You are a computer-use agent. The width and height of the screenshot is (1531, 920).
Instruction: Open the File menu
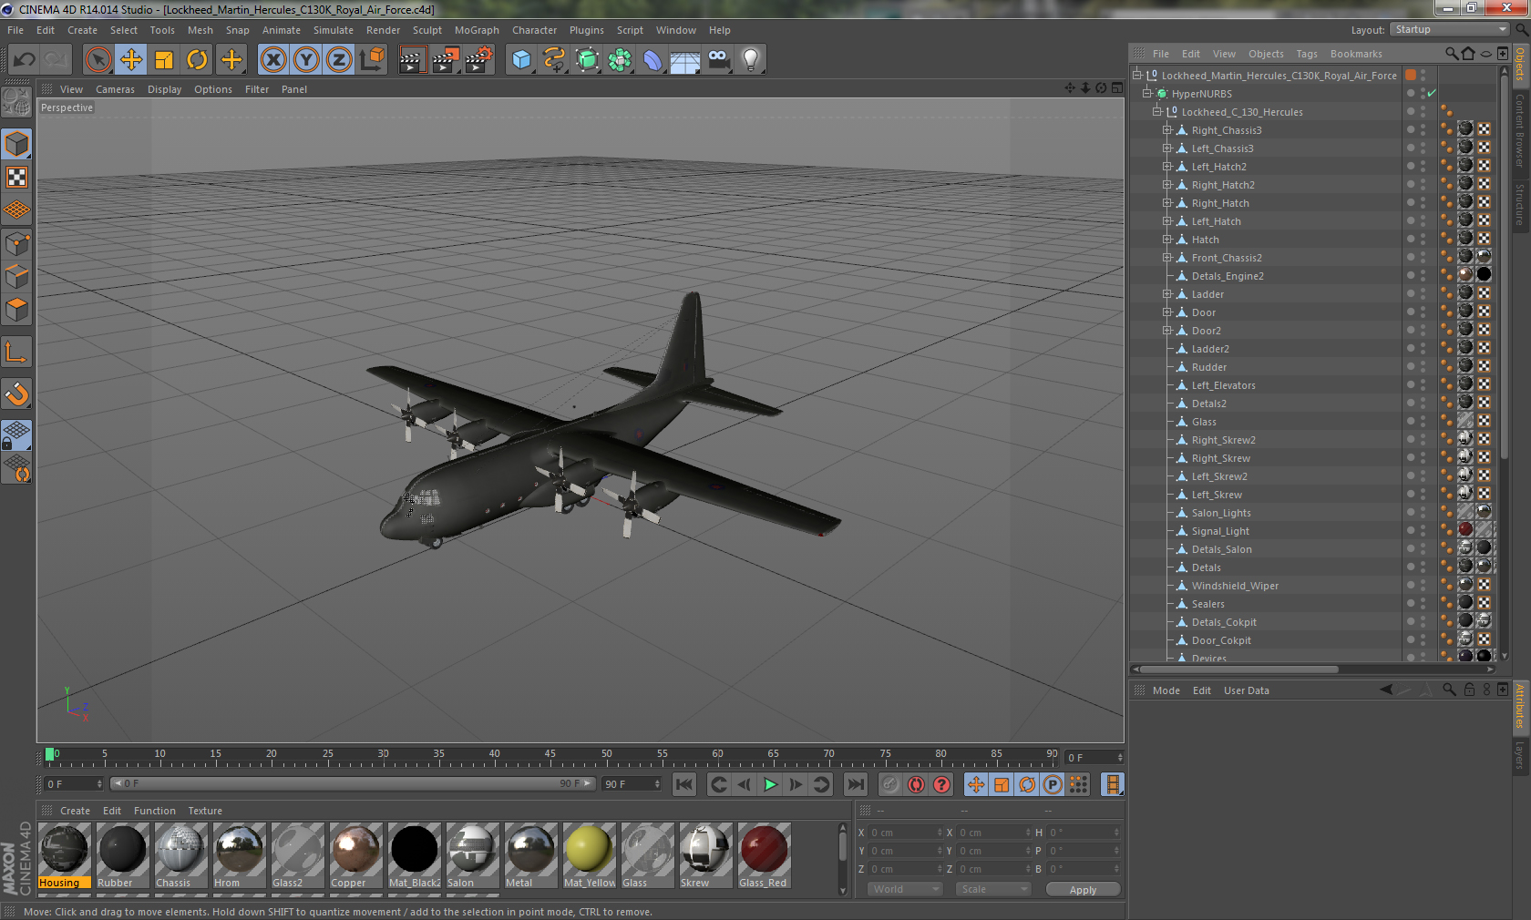click(x=15, y=30)
